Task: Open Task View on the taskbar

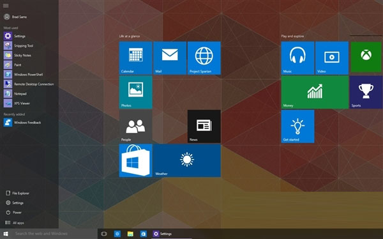Action: point(104,234)
